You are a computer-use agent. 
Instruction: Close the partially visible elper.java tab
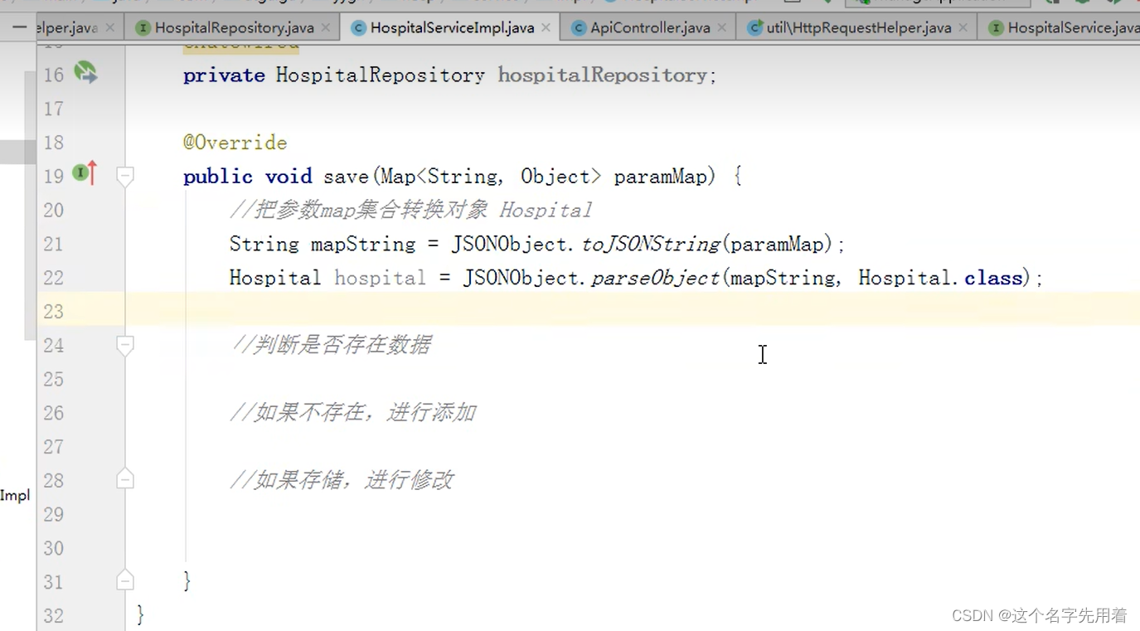click(x=110, y=27)
